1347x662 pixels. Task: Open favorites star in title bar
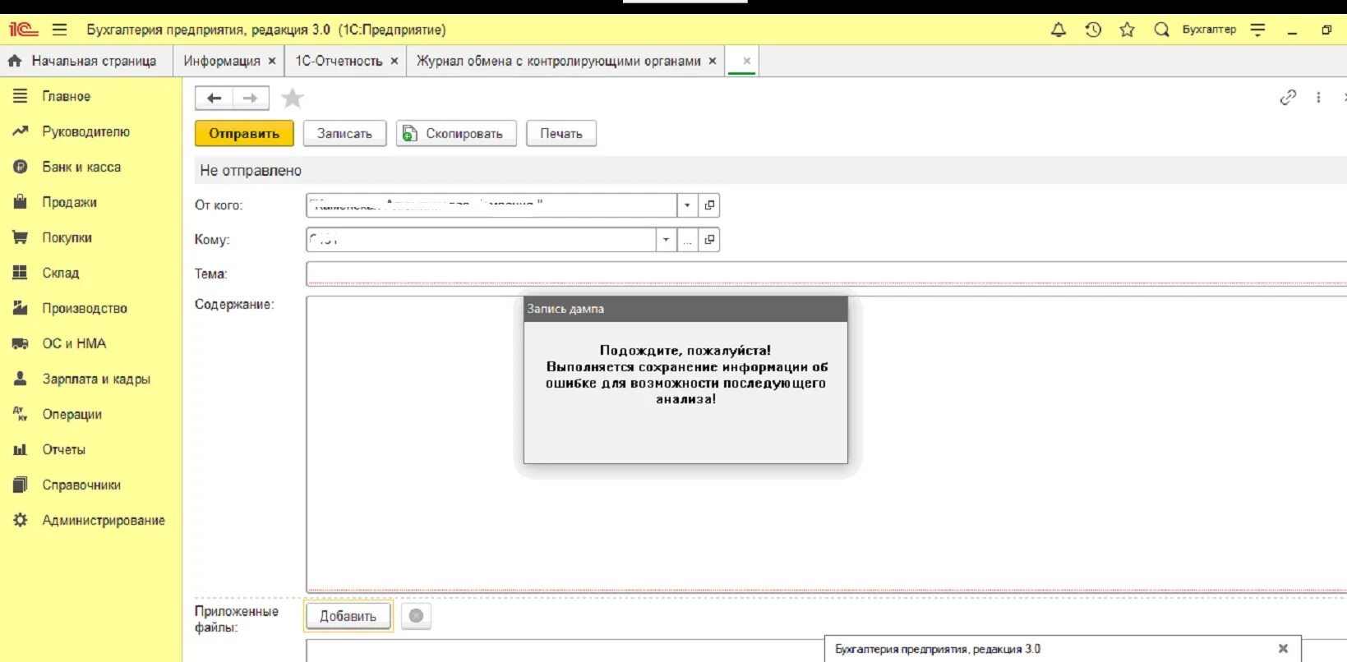[x=1127, y=30]
